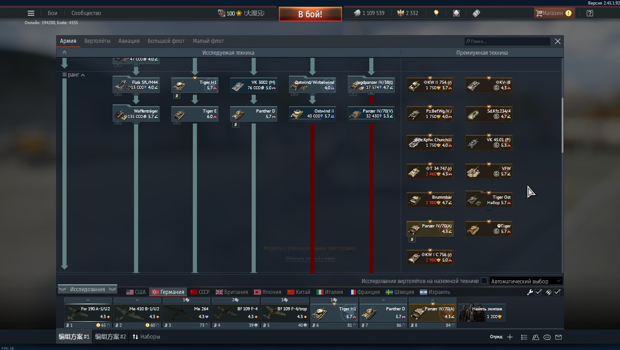Toggle auto-repair wrench checkbox
The width and height of the screenshot is (620, 350).
click(x=538, y=292)
